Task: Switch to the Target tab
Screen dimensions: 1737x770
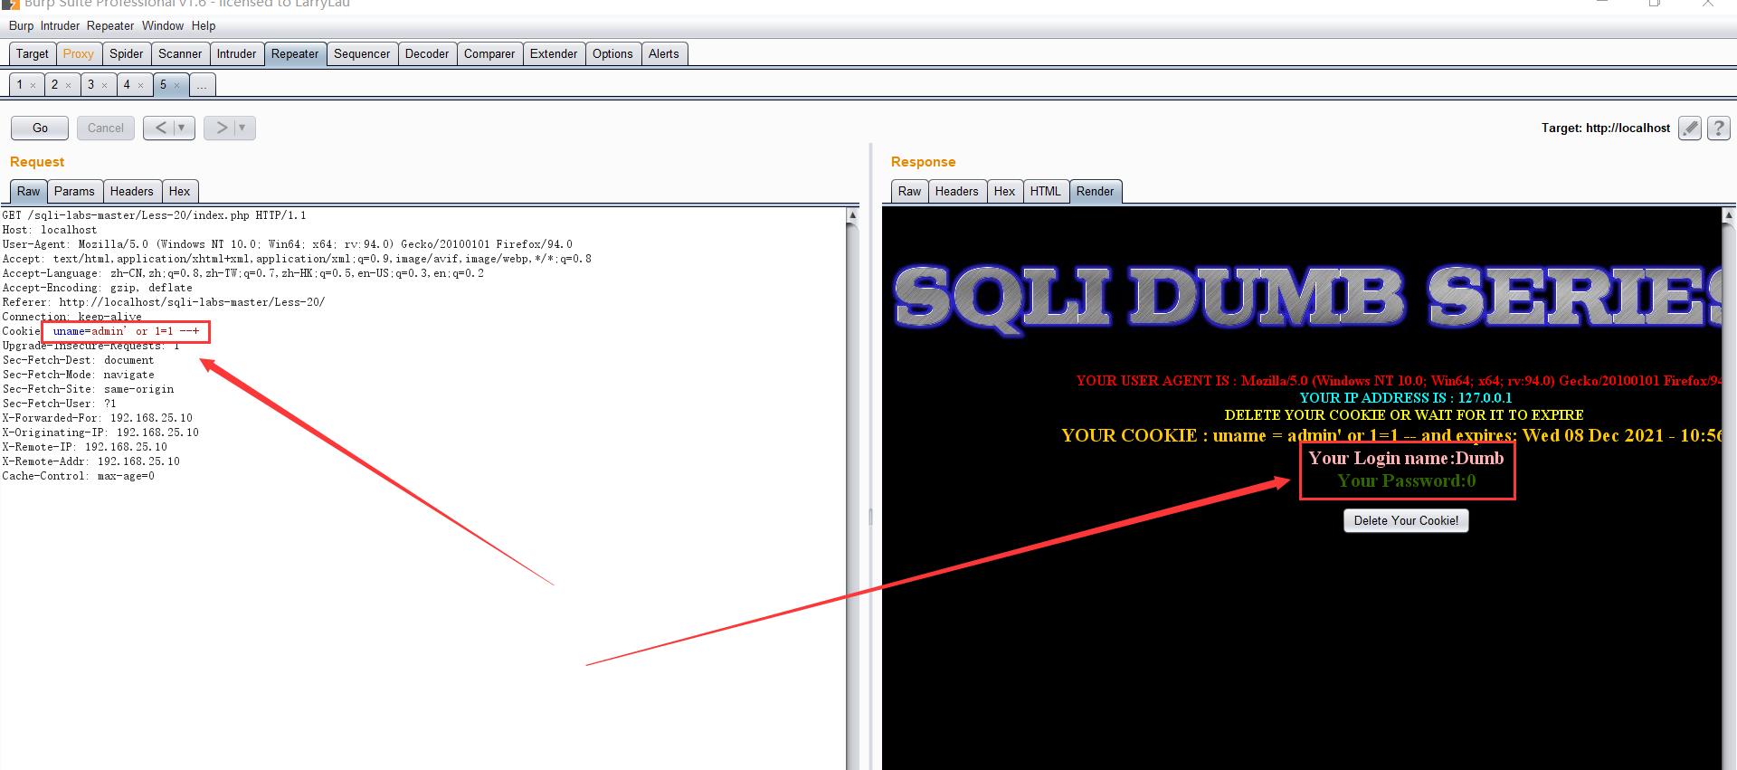Action: [33, 54]
